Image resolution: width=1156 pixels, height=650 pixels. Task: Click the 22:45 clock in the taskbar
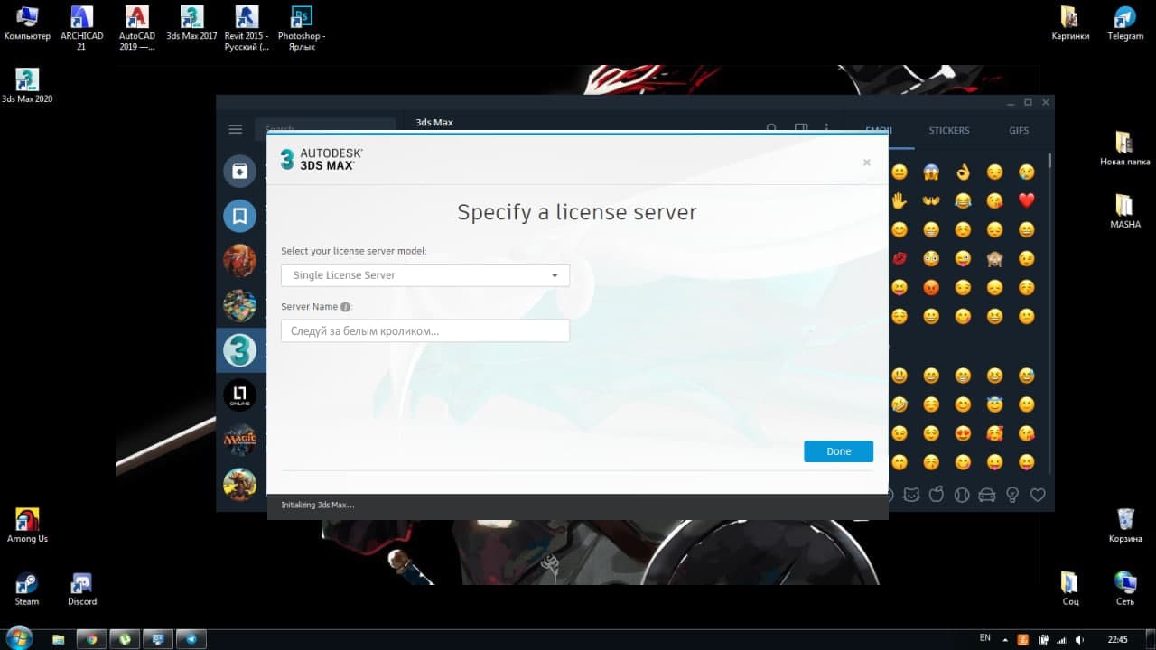pos(1117,639)
